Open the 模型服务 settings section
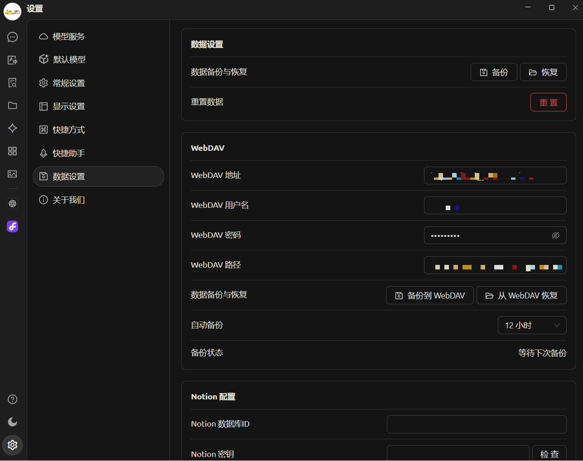The image size is (583, 461). point(98,36)
